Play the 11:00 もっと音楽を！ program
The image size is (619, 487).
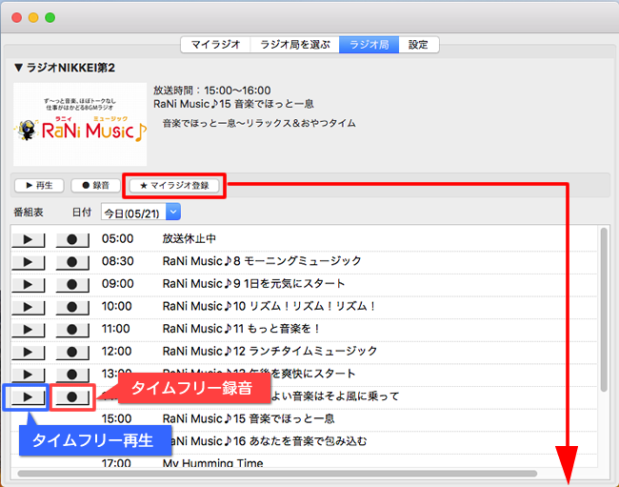(28, 330)
